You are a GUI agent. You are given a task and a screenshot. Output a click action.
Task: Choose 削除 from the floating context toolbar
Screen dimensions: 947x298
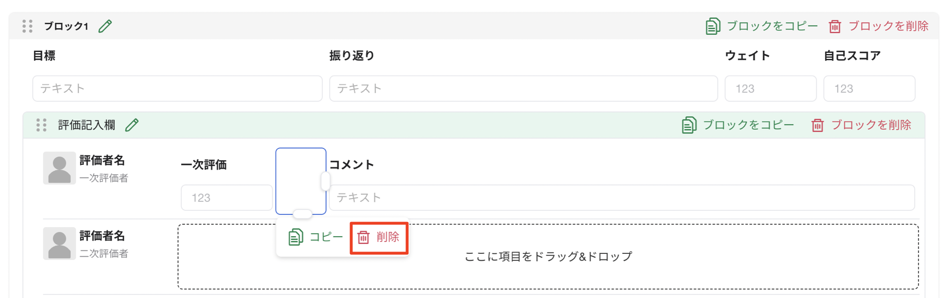387,237
